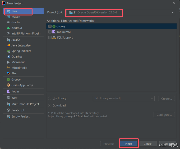Click the Maven 'm' icon
The width and height of the screenshot is (180, 149).
click(8, 17)
